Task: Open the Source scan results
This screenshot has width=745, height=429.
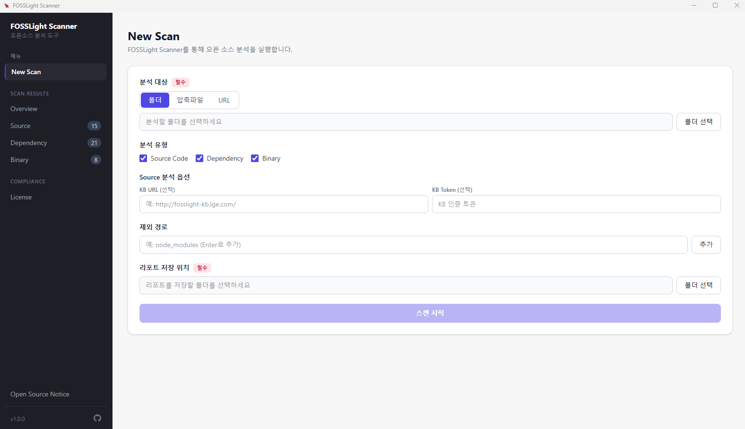Action: [56, 126]
